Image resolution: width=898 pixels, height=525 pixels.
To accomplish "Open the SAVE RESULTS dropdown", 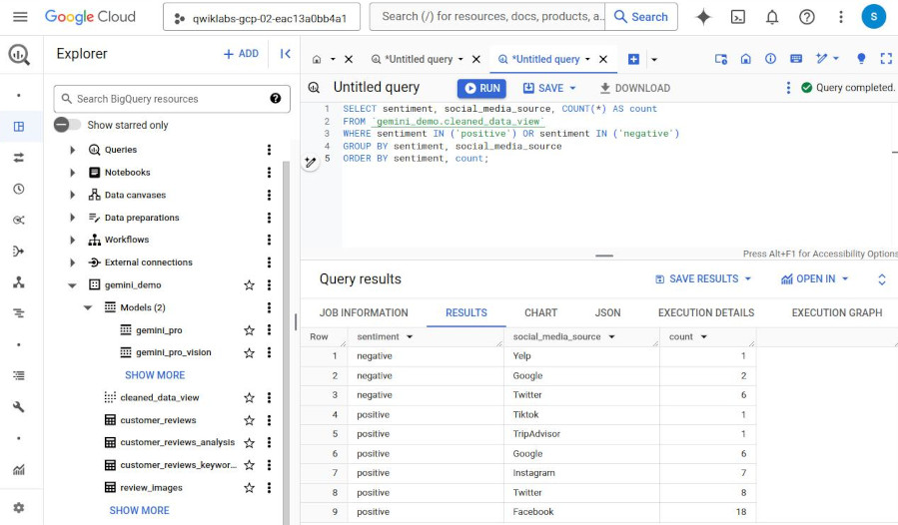I will click(703, 278).
